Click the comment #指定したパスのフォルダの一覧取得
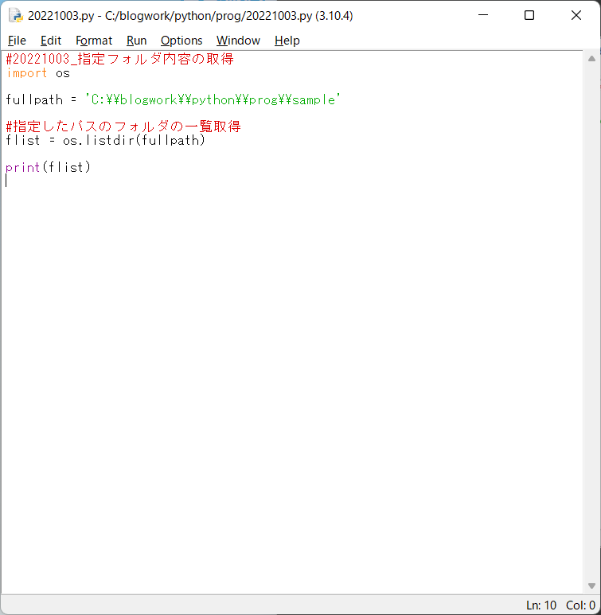This screenshot has width=601, height=615. click(x=123, y=127)
